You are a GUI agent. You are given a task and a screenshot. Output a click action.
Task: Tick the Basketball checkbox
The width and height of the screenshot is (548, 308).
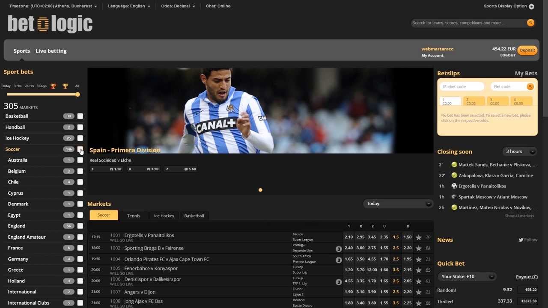(80, 116)
